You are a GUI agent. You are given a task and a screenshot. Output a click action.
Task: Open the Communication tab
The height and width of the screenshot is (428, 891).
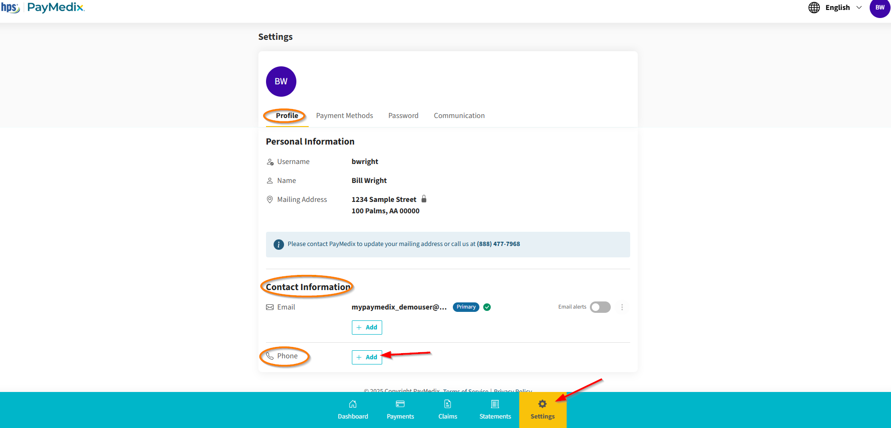coord(459,116)
